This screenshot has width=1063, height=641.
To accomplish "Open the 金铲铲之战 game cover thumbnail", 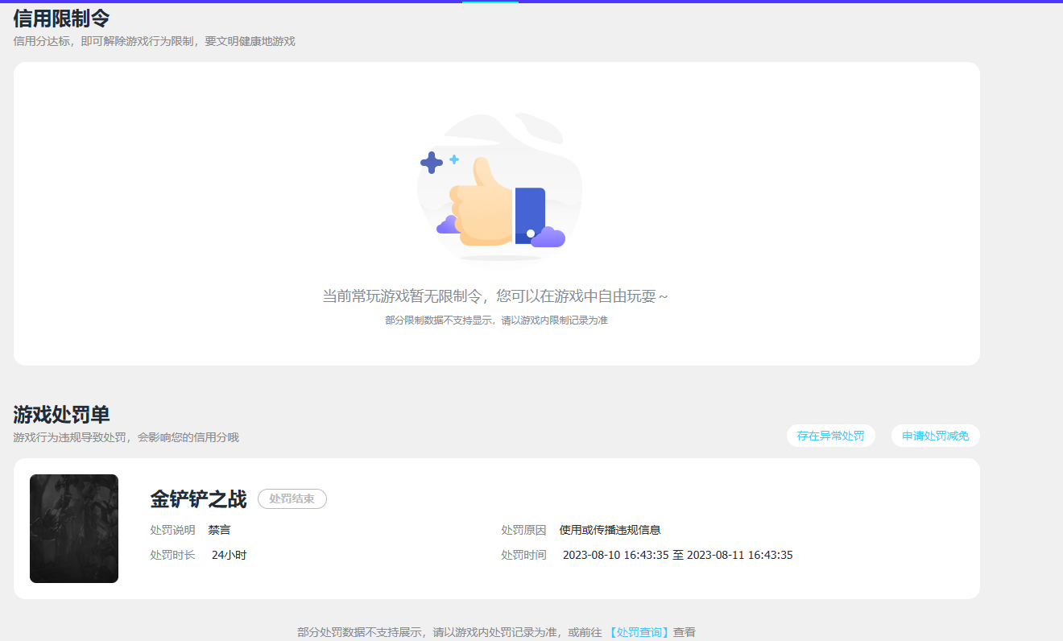I will pos(74,528).
